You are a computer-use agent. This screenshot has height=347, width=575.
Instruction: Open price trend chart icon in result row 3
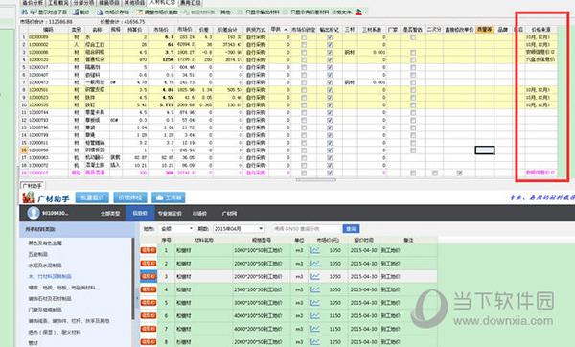click(x=315, y=277)
